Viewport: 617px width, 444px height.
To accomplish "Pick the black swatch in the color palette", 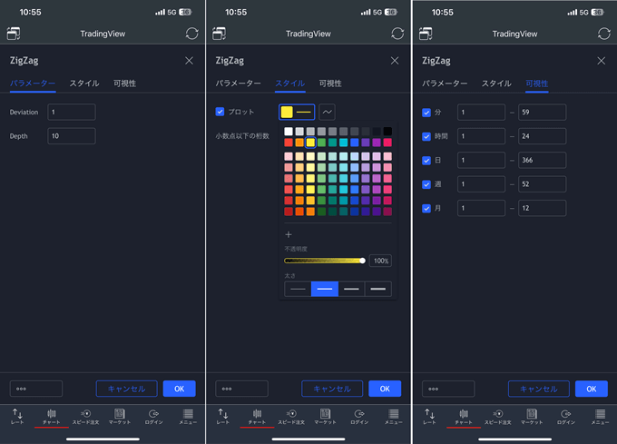I will [387, 131].
